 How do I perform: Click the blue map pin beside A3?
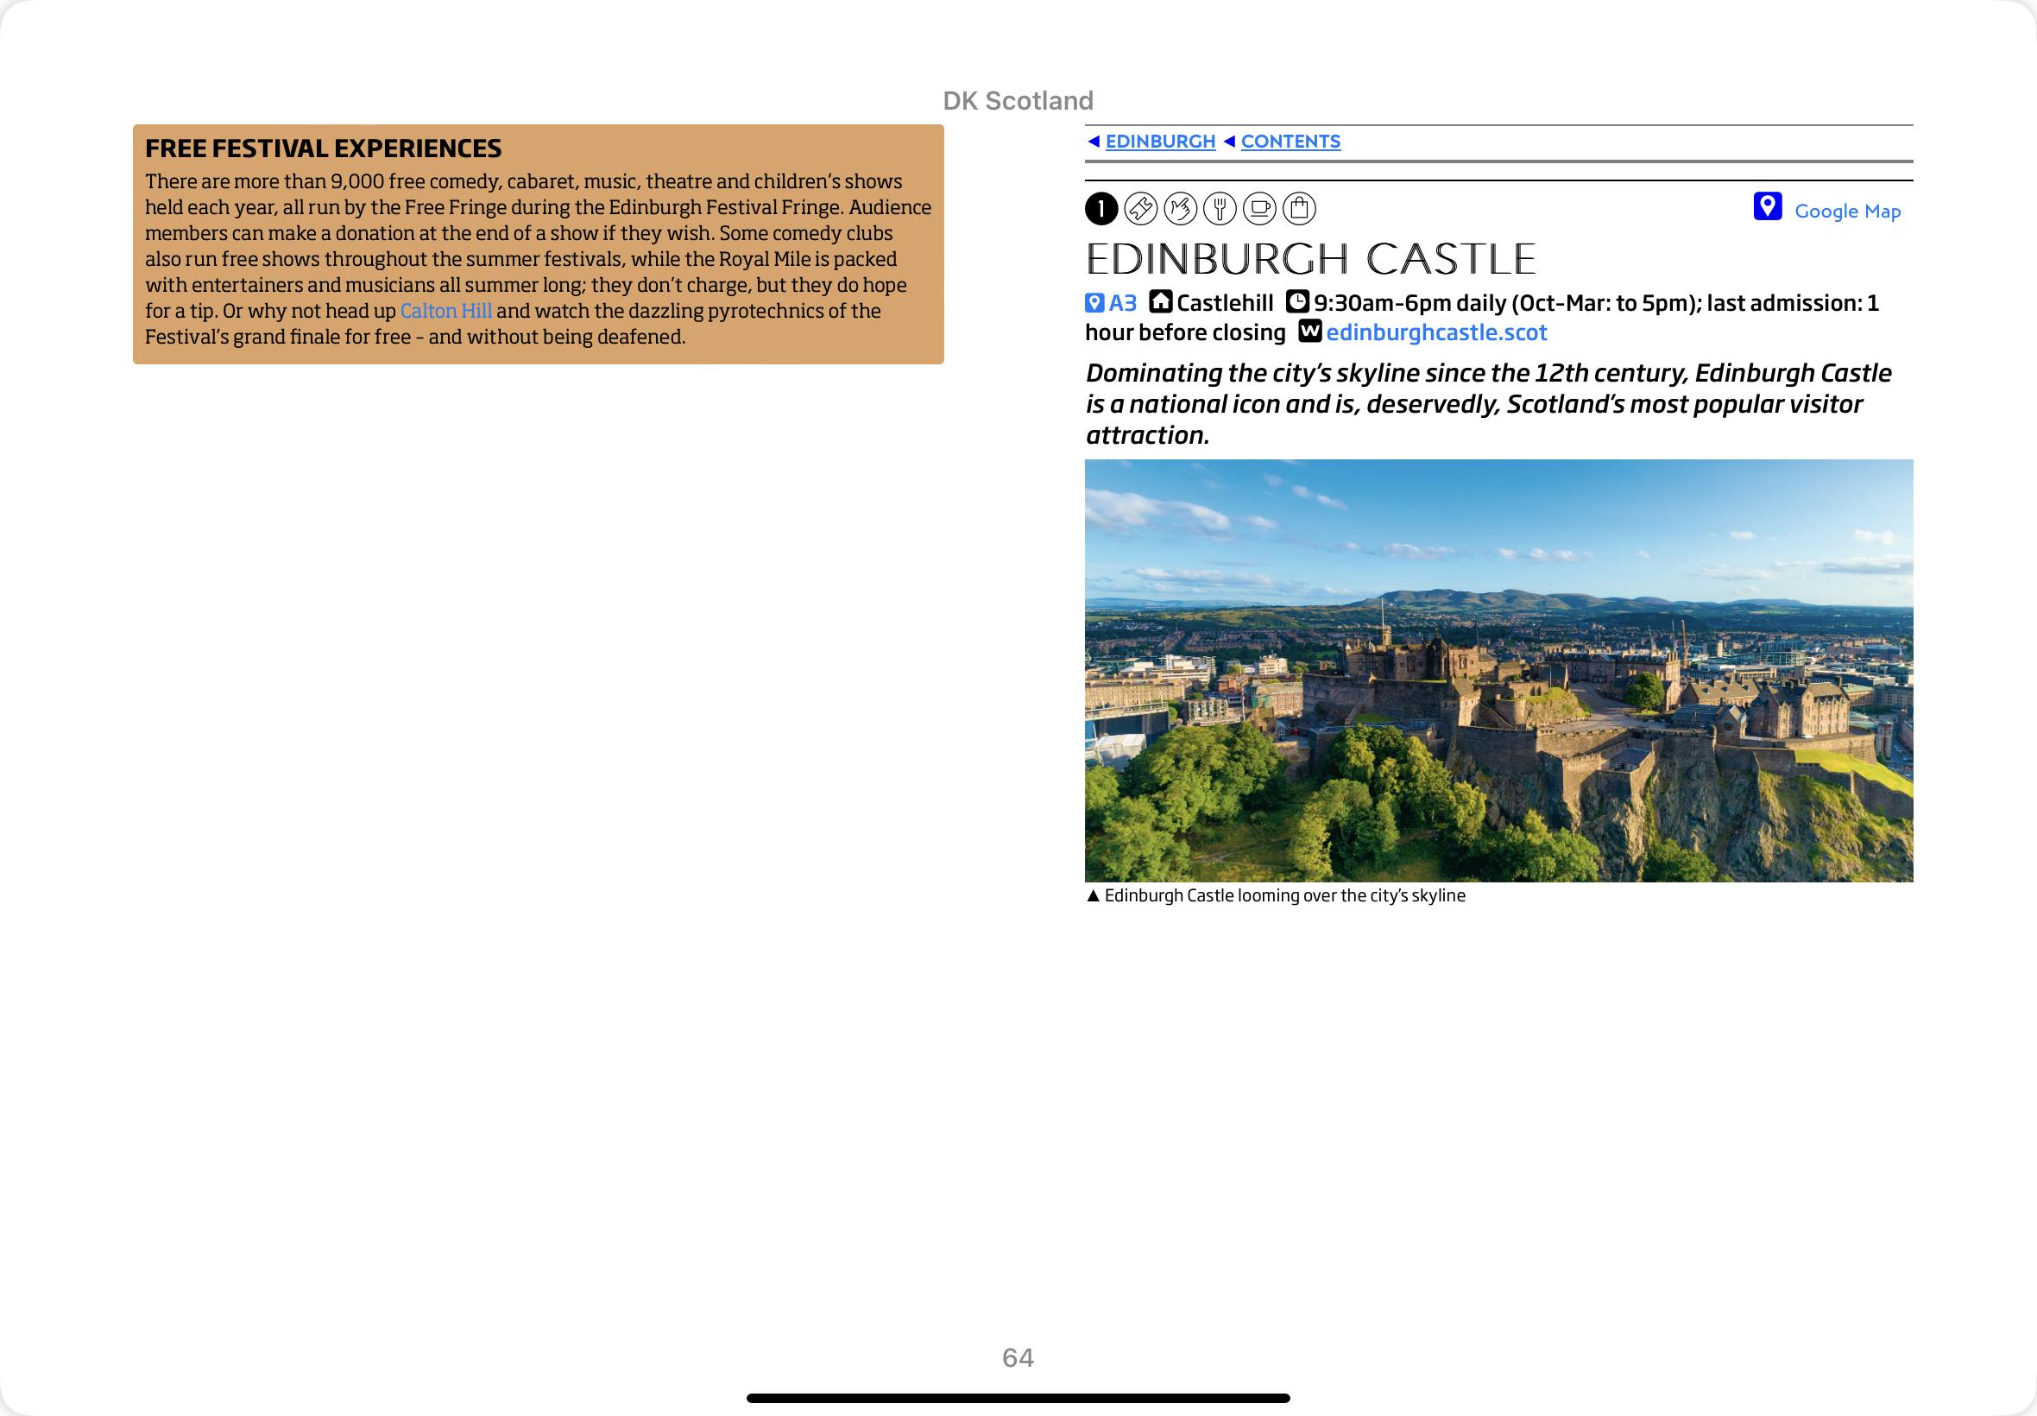(1094, 303)
